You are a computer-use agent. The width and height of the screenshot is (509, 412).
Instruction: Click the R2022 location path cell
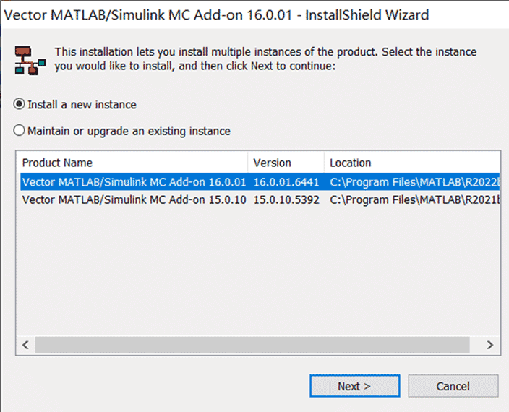point(414,182)
